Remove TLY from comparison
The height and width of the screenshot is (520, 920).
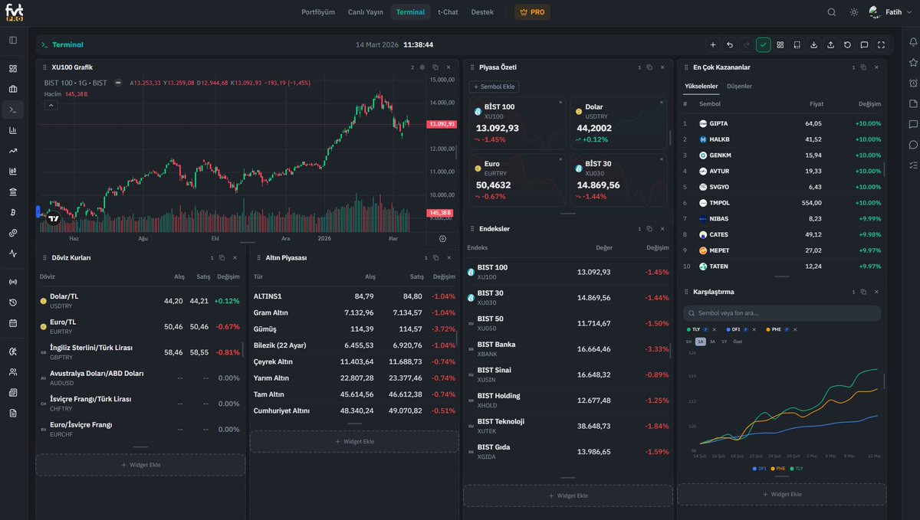tap(714, 329)
